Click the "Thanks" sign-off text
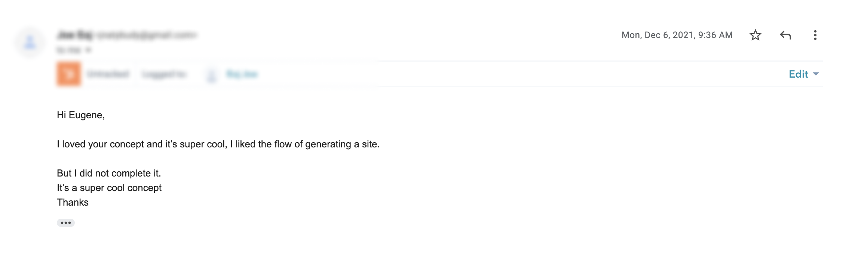843x256 pixels. click(73, 202)
